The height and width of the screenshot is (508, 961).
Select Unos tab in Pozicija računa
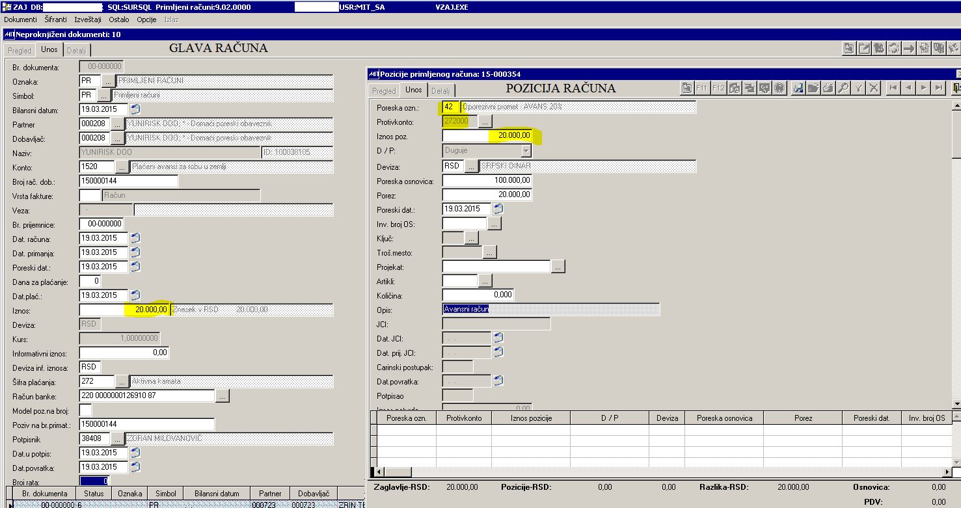click(413, 90)
